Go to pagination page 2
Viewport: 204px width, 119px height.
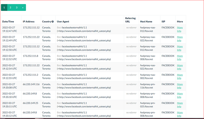10,8
